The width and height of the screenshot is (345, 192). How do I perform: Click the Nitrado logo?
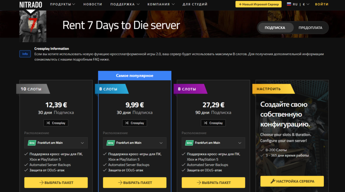[31, 5]
